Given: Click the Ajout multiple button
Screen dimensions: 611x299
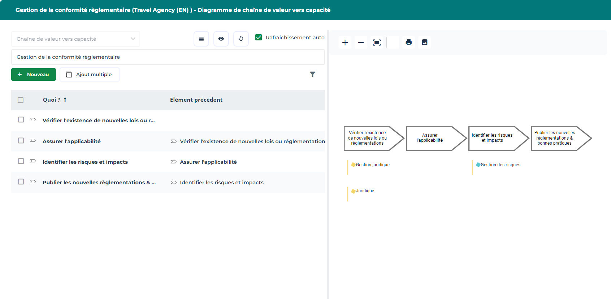Looking at the screenshot, I should (89, 74).
